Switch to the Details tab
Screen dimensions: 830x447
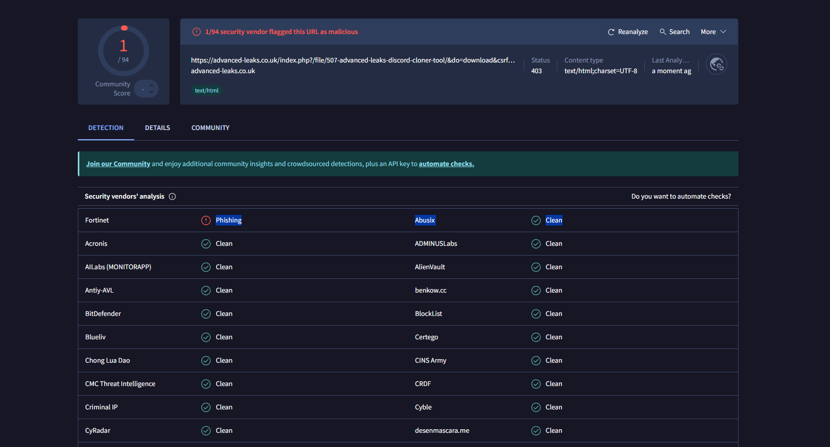tap(158, 128)
